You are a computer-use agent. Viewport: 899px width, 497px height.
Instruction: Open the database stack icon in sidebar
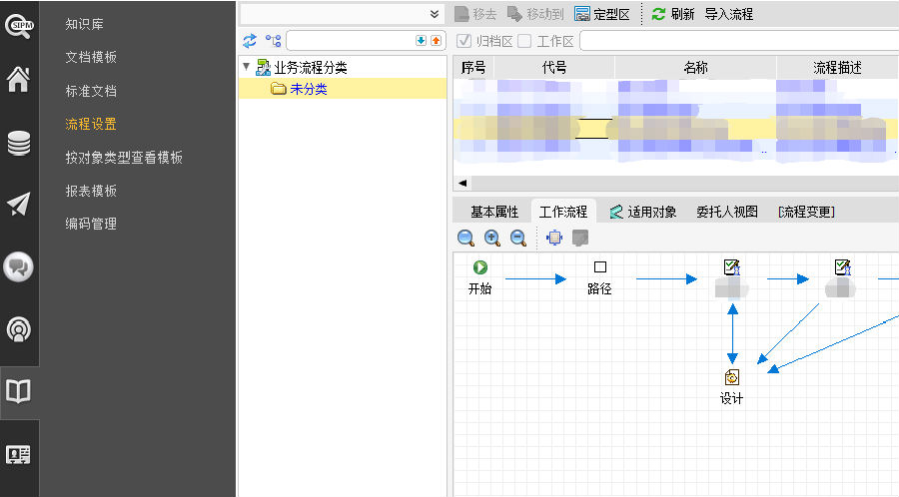[18, 143]
